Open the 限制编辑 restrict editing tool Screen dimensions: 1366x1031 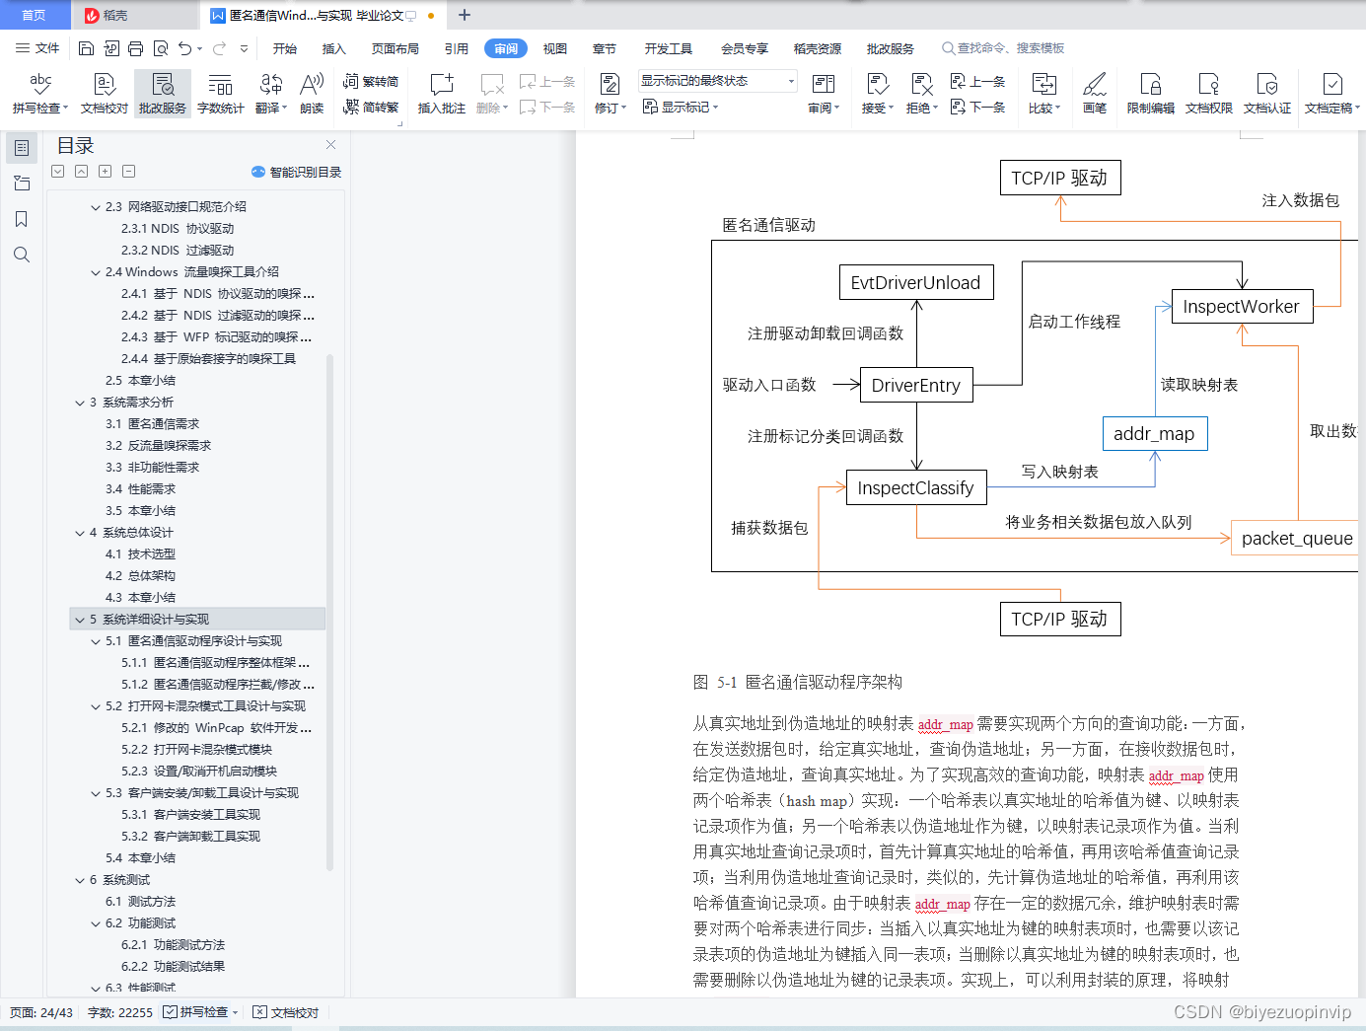pyautogui.click(x=1150, y=93)
